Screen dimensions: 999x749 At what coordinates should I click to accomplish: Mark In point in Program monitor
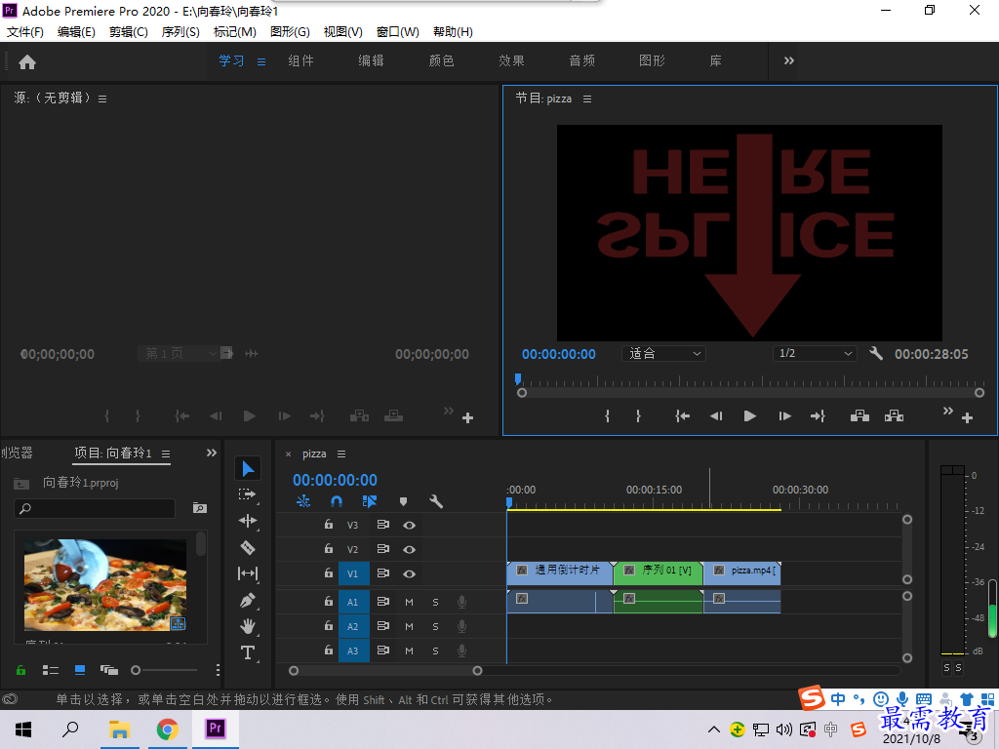pyautogui.click(x=607, y=415)
